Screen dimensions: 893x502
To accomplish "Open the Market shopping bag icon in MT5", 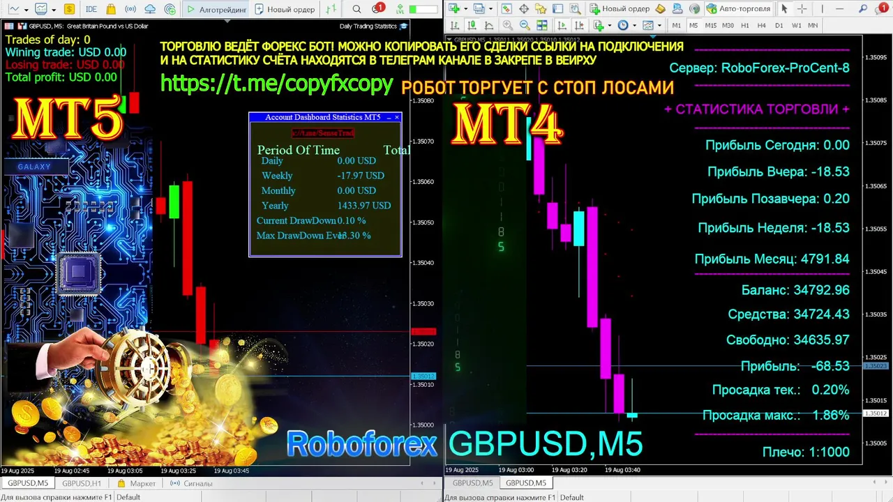I will click(x=111, y=9).
